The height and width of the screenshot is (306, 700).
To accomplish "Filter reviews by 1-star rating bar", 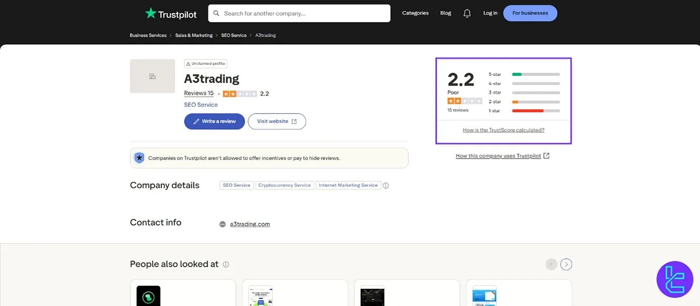I will click(x=535, y=111).
